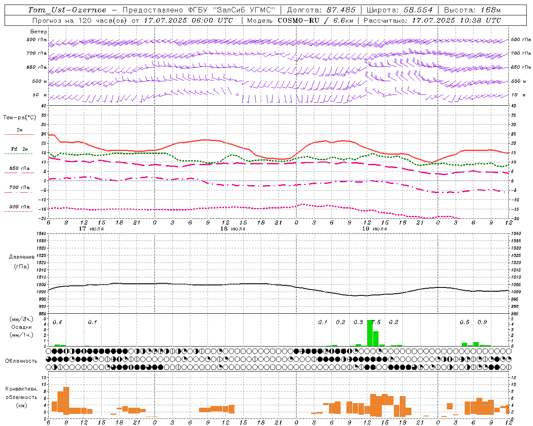Click the "Td 2м" dew point legend entry

coord(19,149)
